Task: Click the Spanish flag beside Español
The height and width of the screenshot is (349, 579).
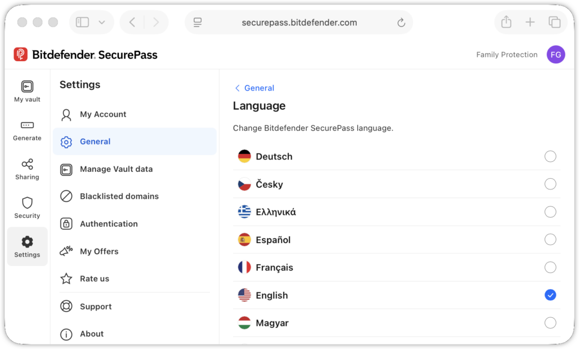Action: pos(244,240)
